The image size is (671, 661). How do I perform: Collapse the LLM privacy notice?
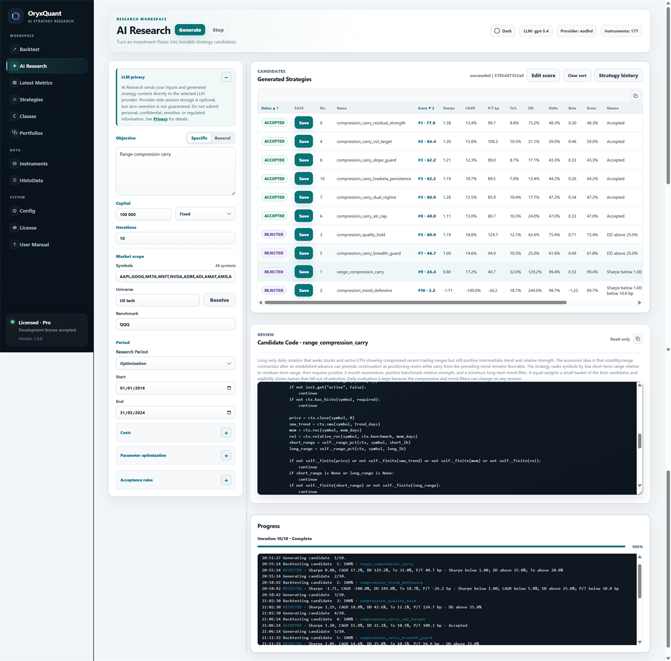click(226, 77)
